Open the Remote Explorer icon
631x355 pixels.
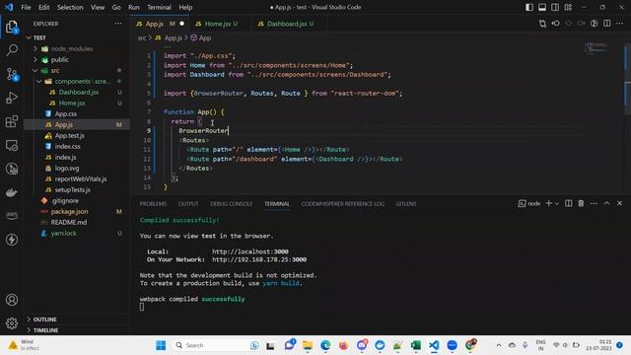(12, 145)
